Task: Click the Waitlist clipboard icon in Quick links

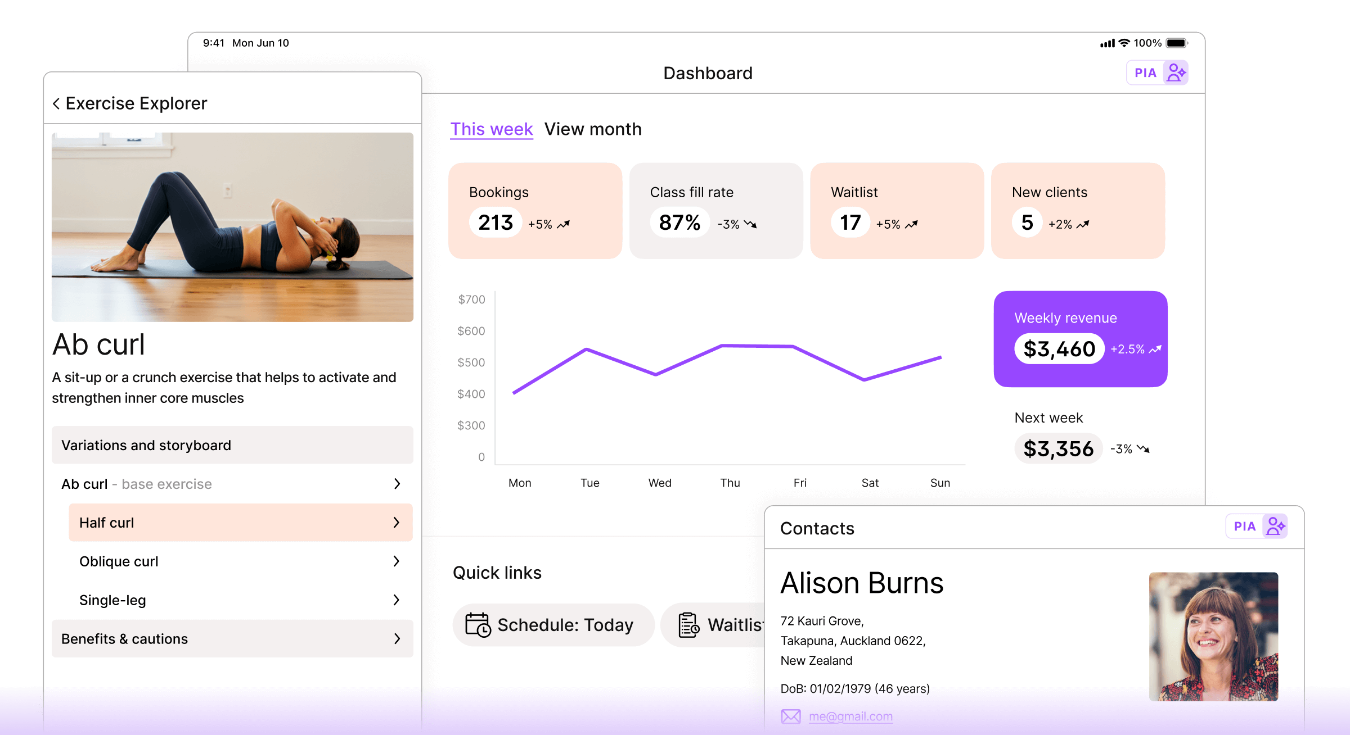Action: 688,625
